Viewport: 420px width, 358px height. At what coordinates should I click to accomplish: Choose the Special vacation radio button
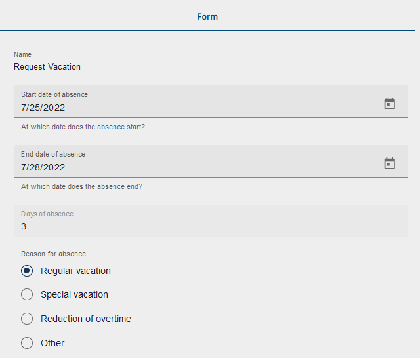27,294
